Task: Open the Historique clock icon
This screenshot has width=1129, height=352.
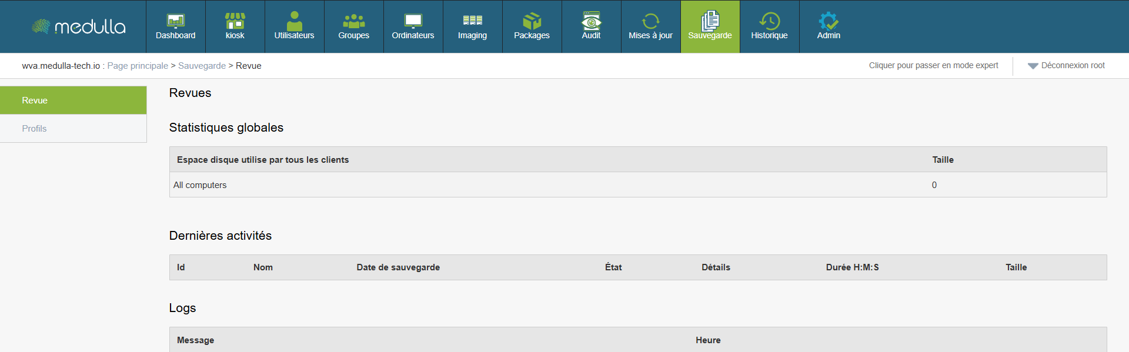Action: 769,21
